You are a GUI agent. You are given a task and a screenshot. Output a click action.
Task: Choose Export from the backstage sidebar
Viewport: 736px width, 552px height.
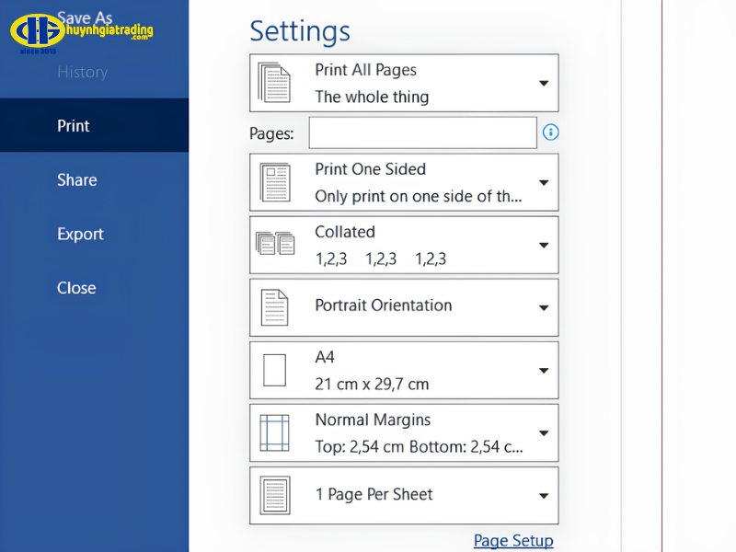pos(80,234)
